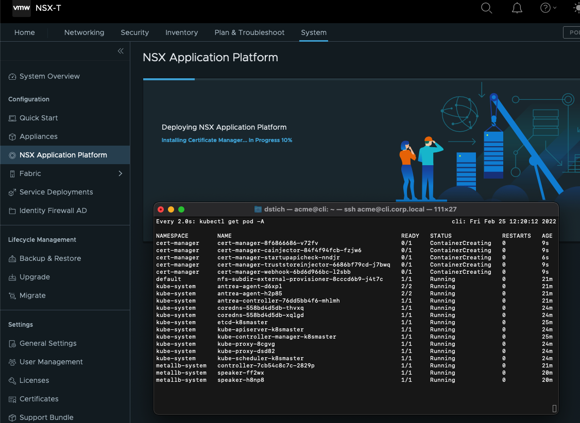Click the terminal title bar folder icon
The height and width of the screenshot is (423, 580).
(x=258, y=209)
